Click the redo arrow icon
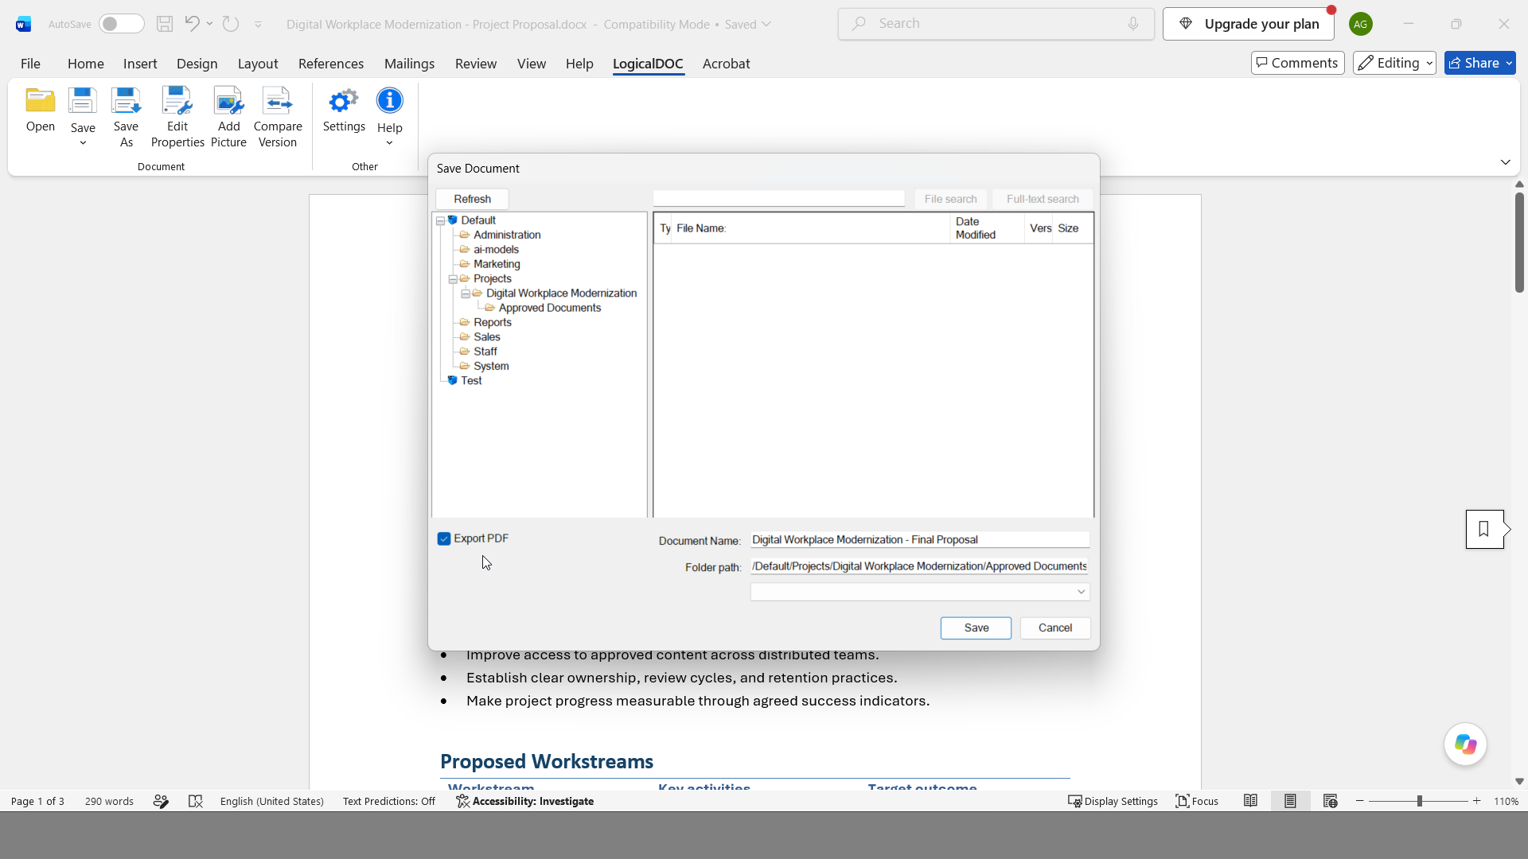 coord(231,24)
